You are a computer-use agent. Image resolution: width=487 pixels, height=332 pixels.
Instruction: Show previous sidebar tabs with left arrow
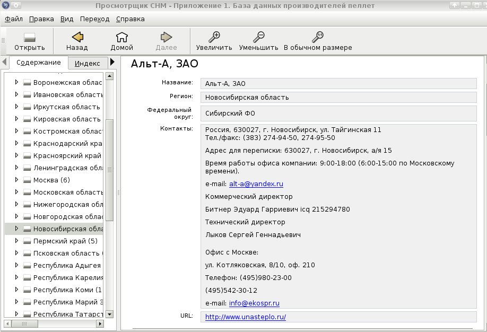point(4,62)
